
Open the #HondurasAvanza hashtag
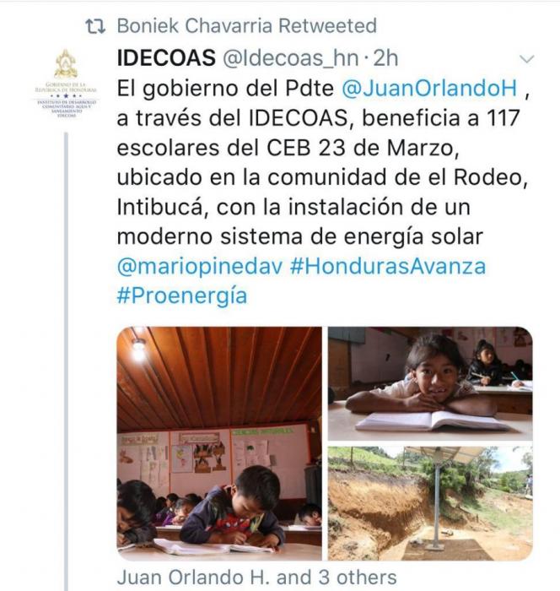click(x=388, y=266)
